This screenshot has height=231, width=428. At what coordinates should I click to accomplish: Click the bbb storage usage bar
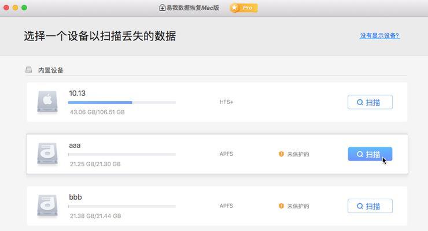(122, 207)
